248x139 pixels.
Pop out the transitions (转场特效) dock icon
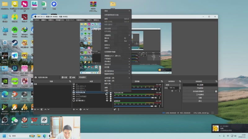point(180,82)
